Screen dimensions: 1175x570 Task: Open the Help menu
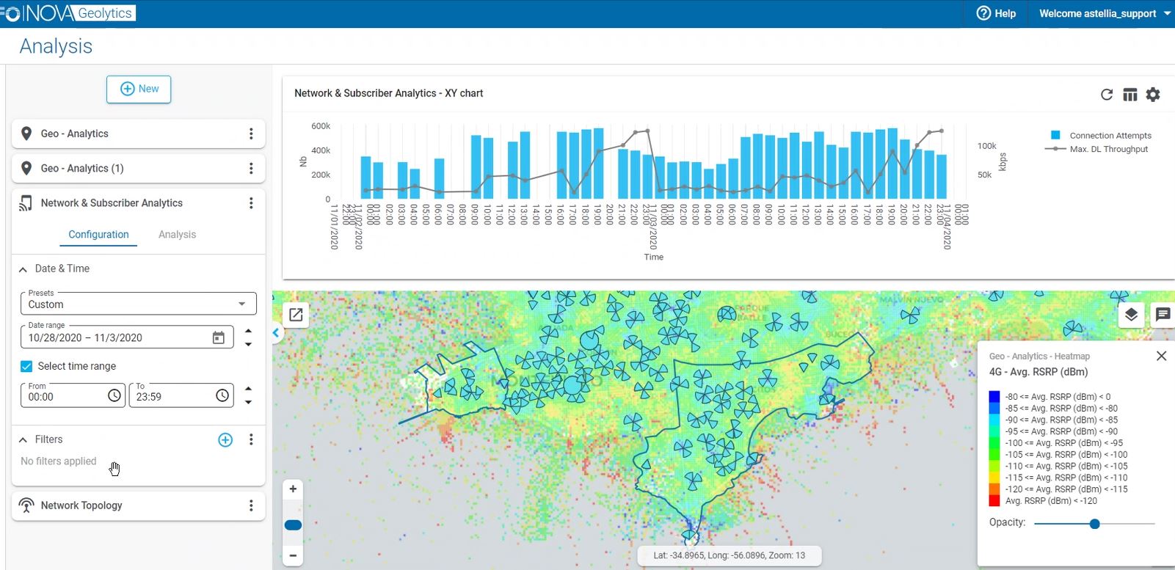(x=996, y=13)
